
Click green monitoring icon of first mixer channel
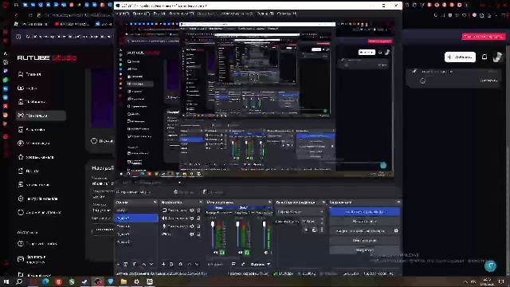click(222, 252)
